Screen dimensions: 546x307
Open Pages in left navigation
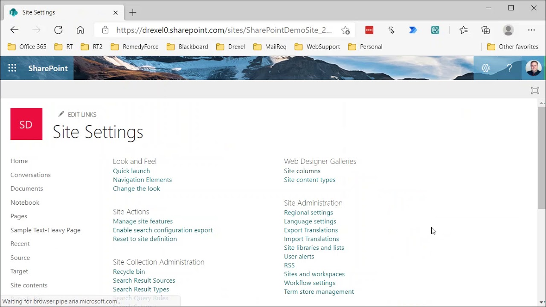tap(19, 216)
